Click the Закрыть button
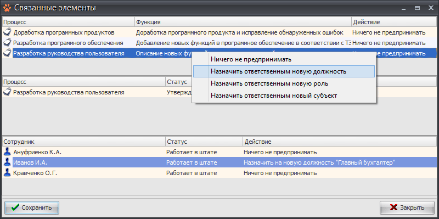The width and height of the screenshot is (439, 219). point(407,207)
